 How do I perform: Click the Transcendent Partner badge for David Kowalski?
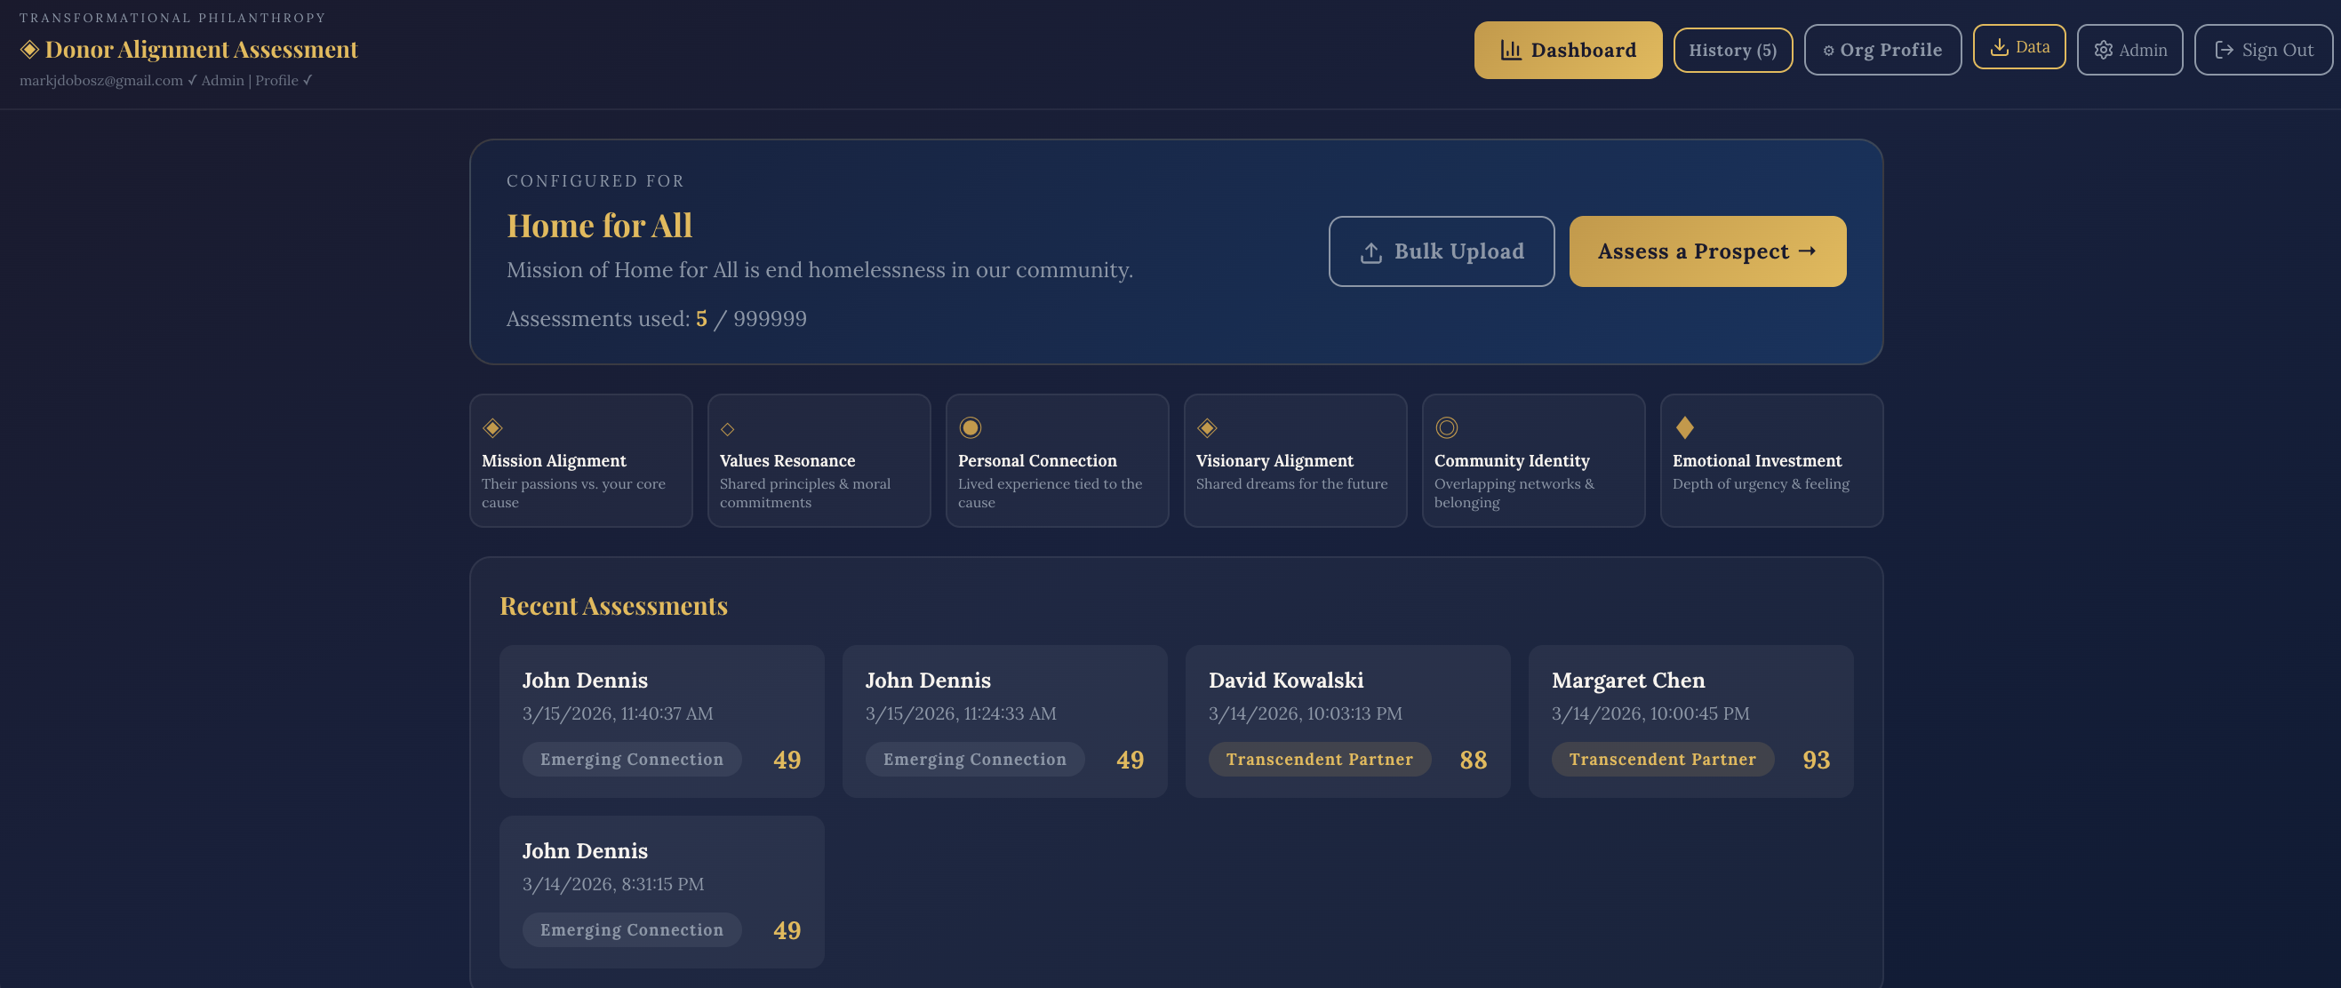[x=1319, y=759]
